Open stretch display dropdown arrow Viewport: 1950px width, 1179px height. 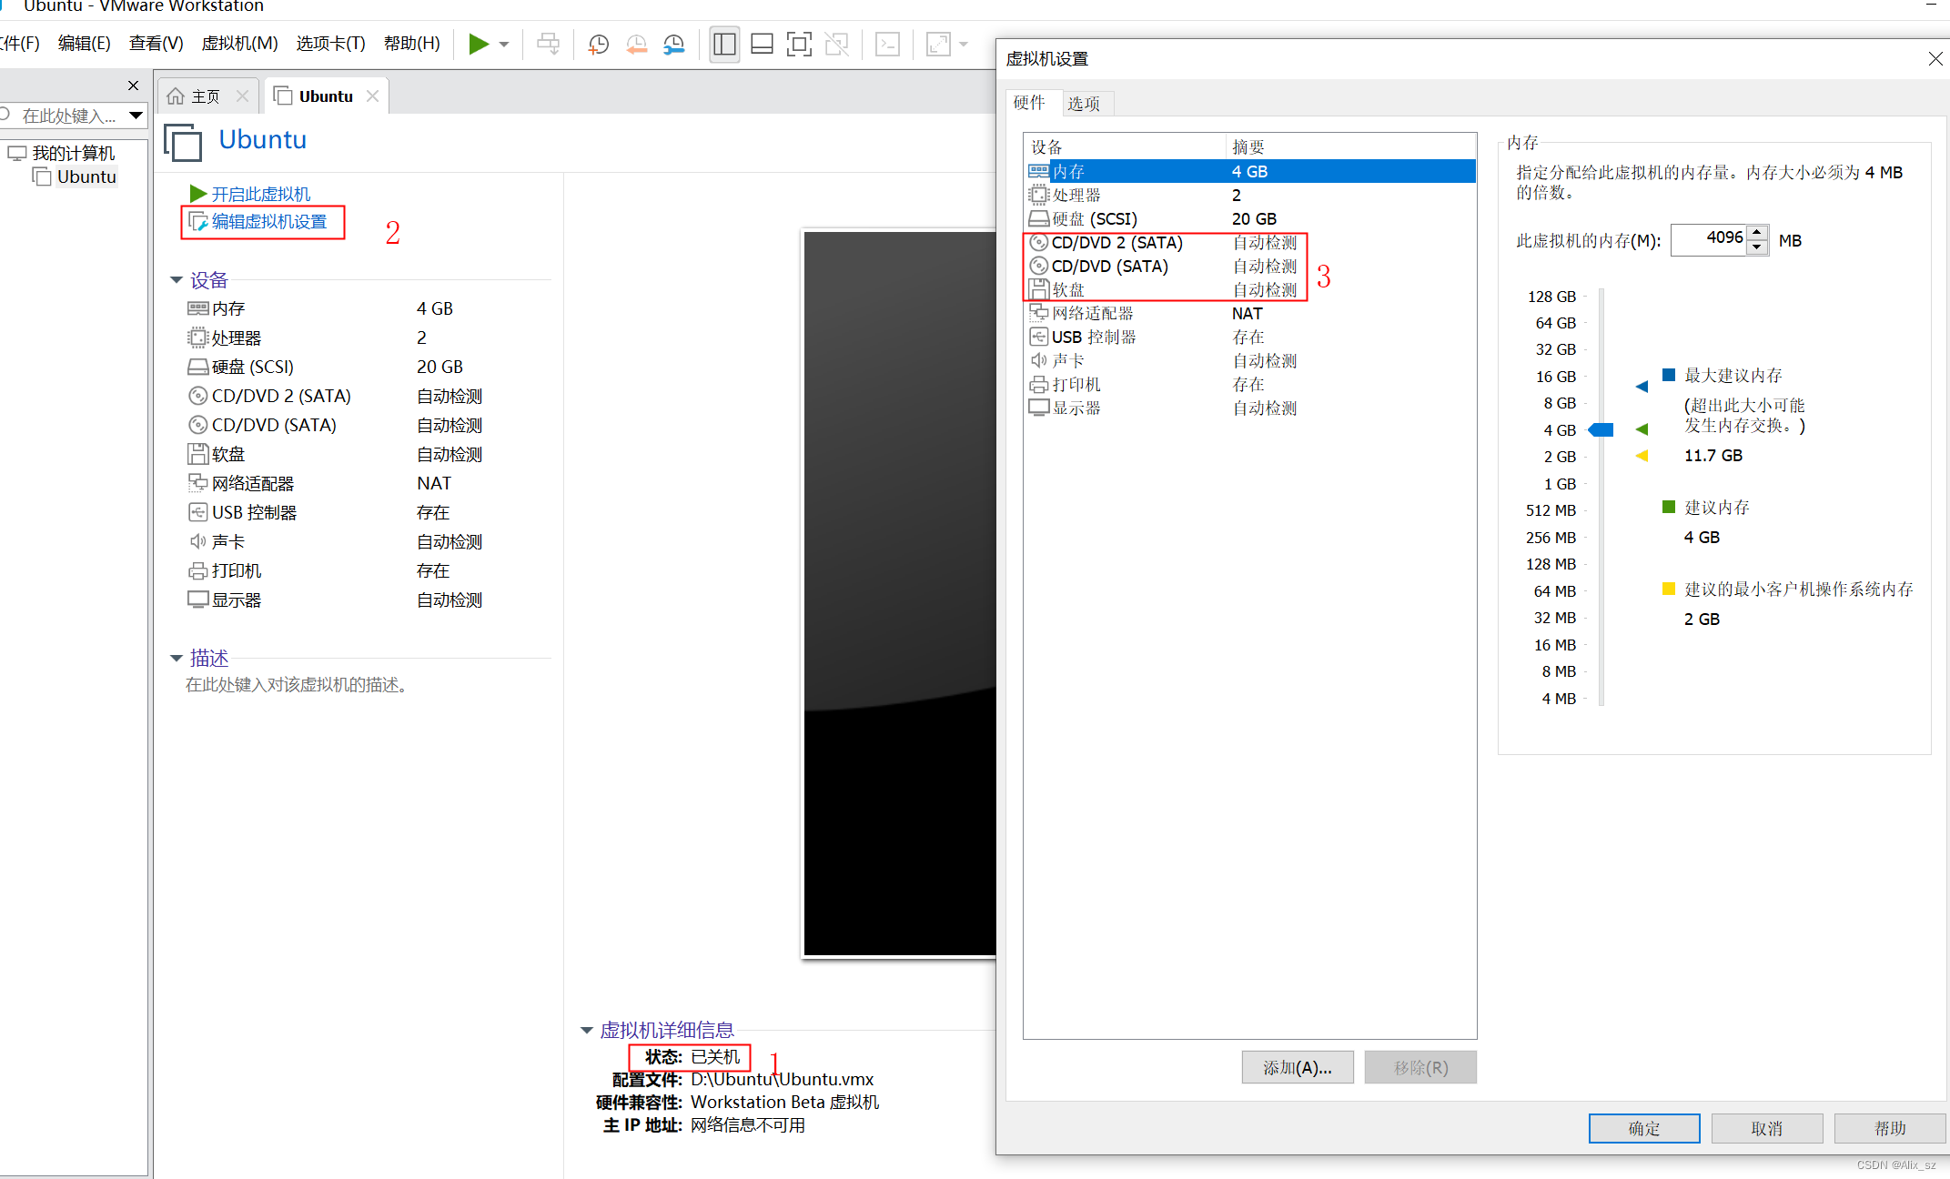[x=964, y=44]
